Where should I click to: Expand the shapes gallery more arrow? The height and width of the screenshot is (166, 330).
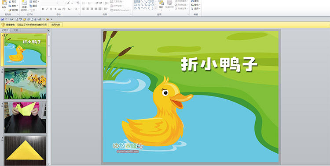tap(156, 8)
